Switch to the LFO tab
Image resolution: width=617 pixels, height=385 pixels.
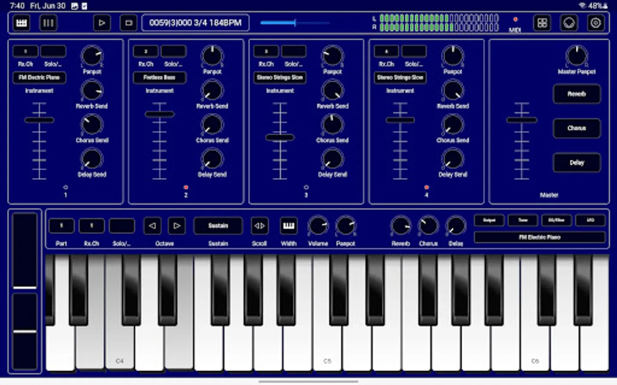point(590,220)
